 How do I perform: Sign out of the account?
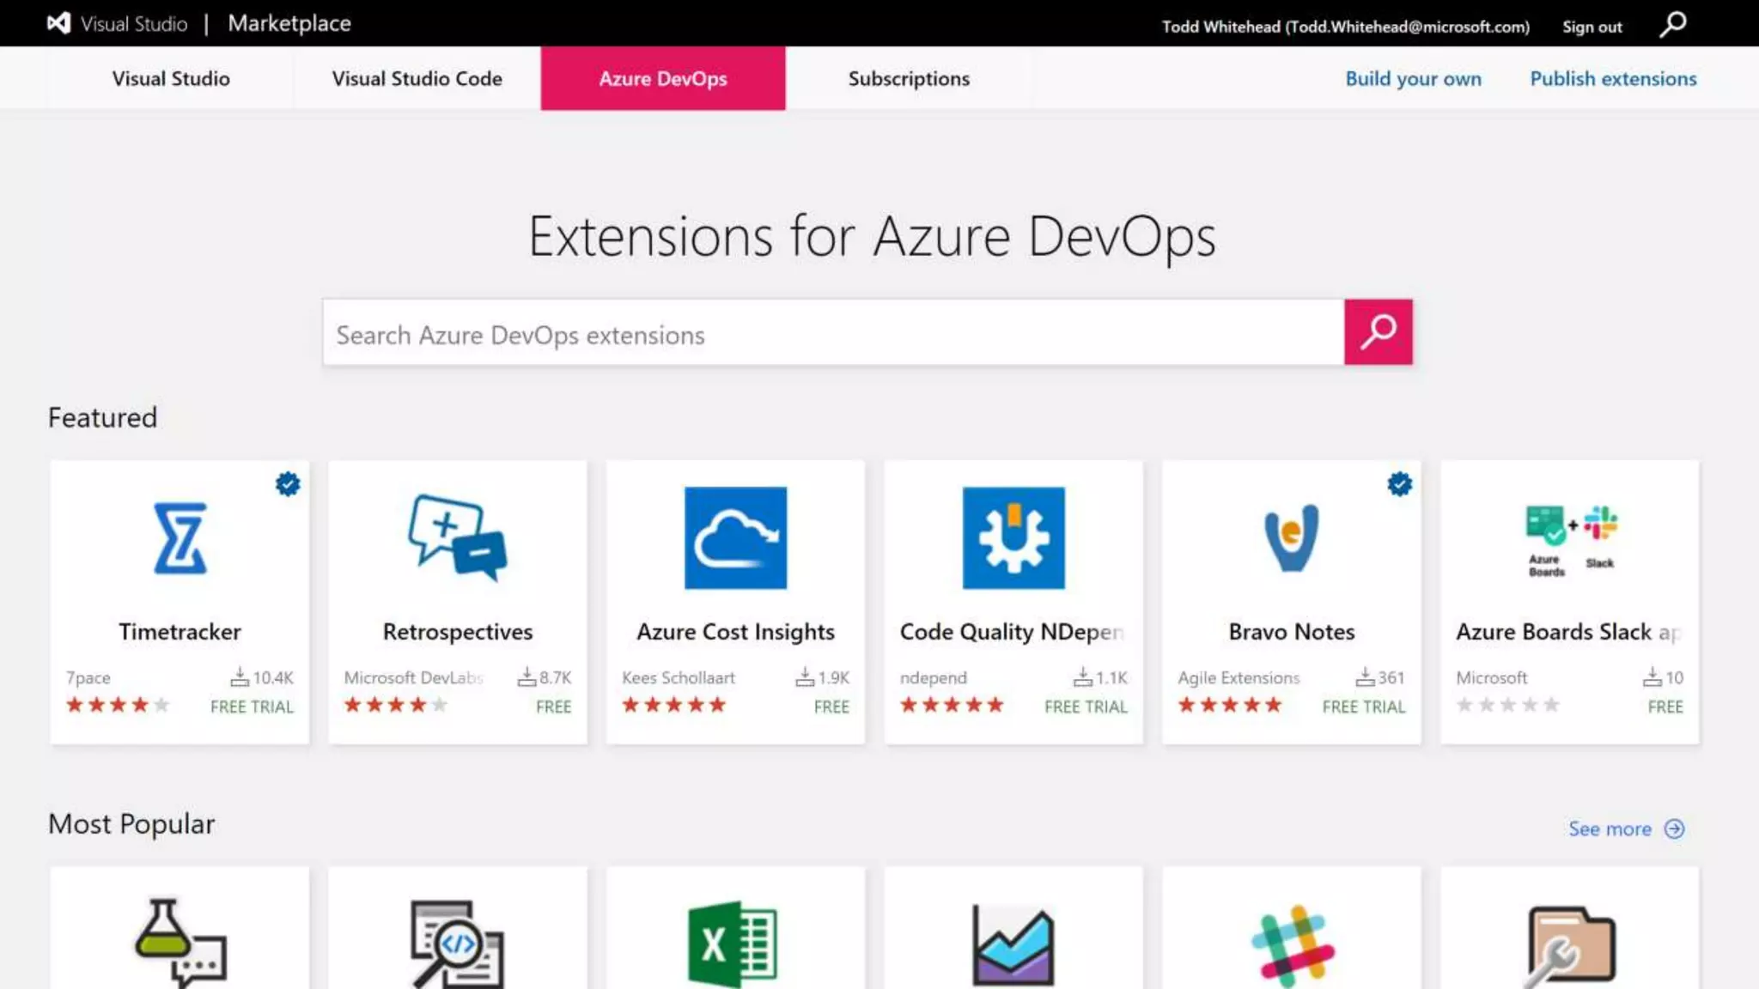1592,27
